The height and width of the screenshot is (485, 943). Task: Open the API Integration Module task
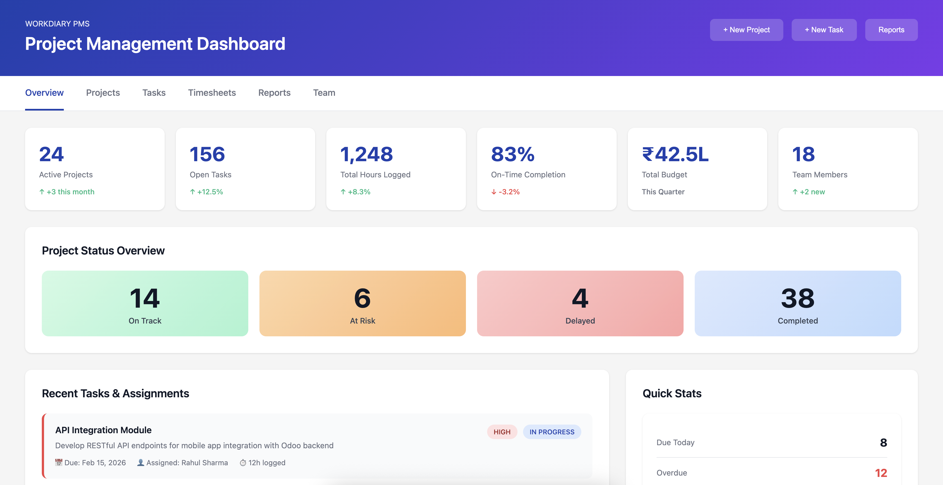[103, 430]
